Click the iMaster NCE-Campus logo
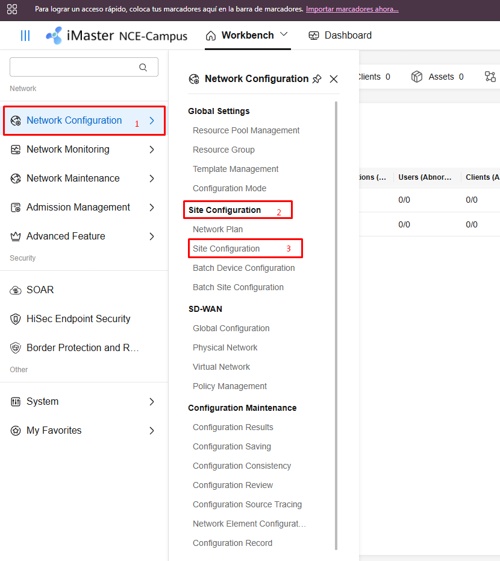The width and height of the screenshot is (500, 561). 116,36
